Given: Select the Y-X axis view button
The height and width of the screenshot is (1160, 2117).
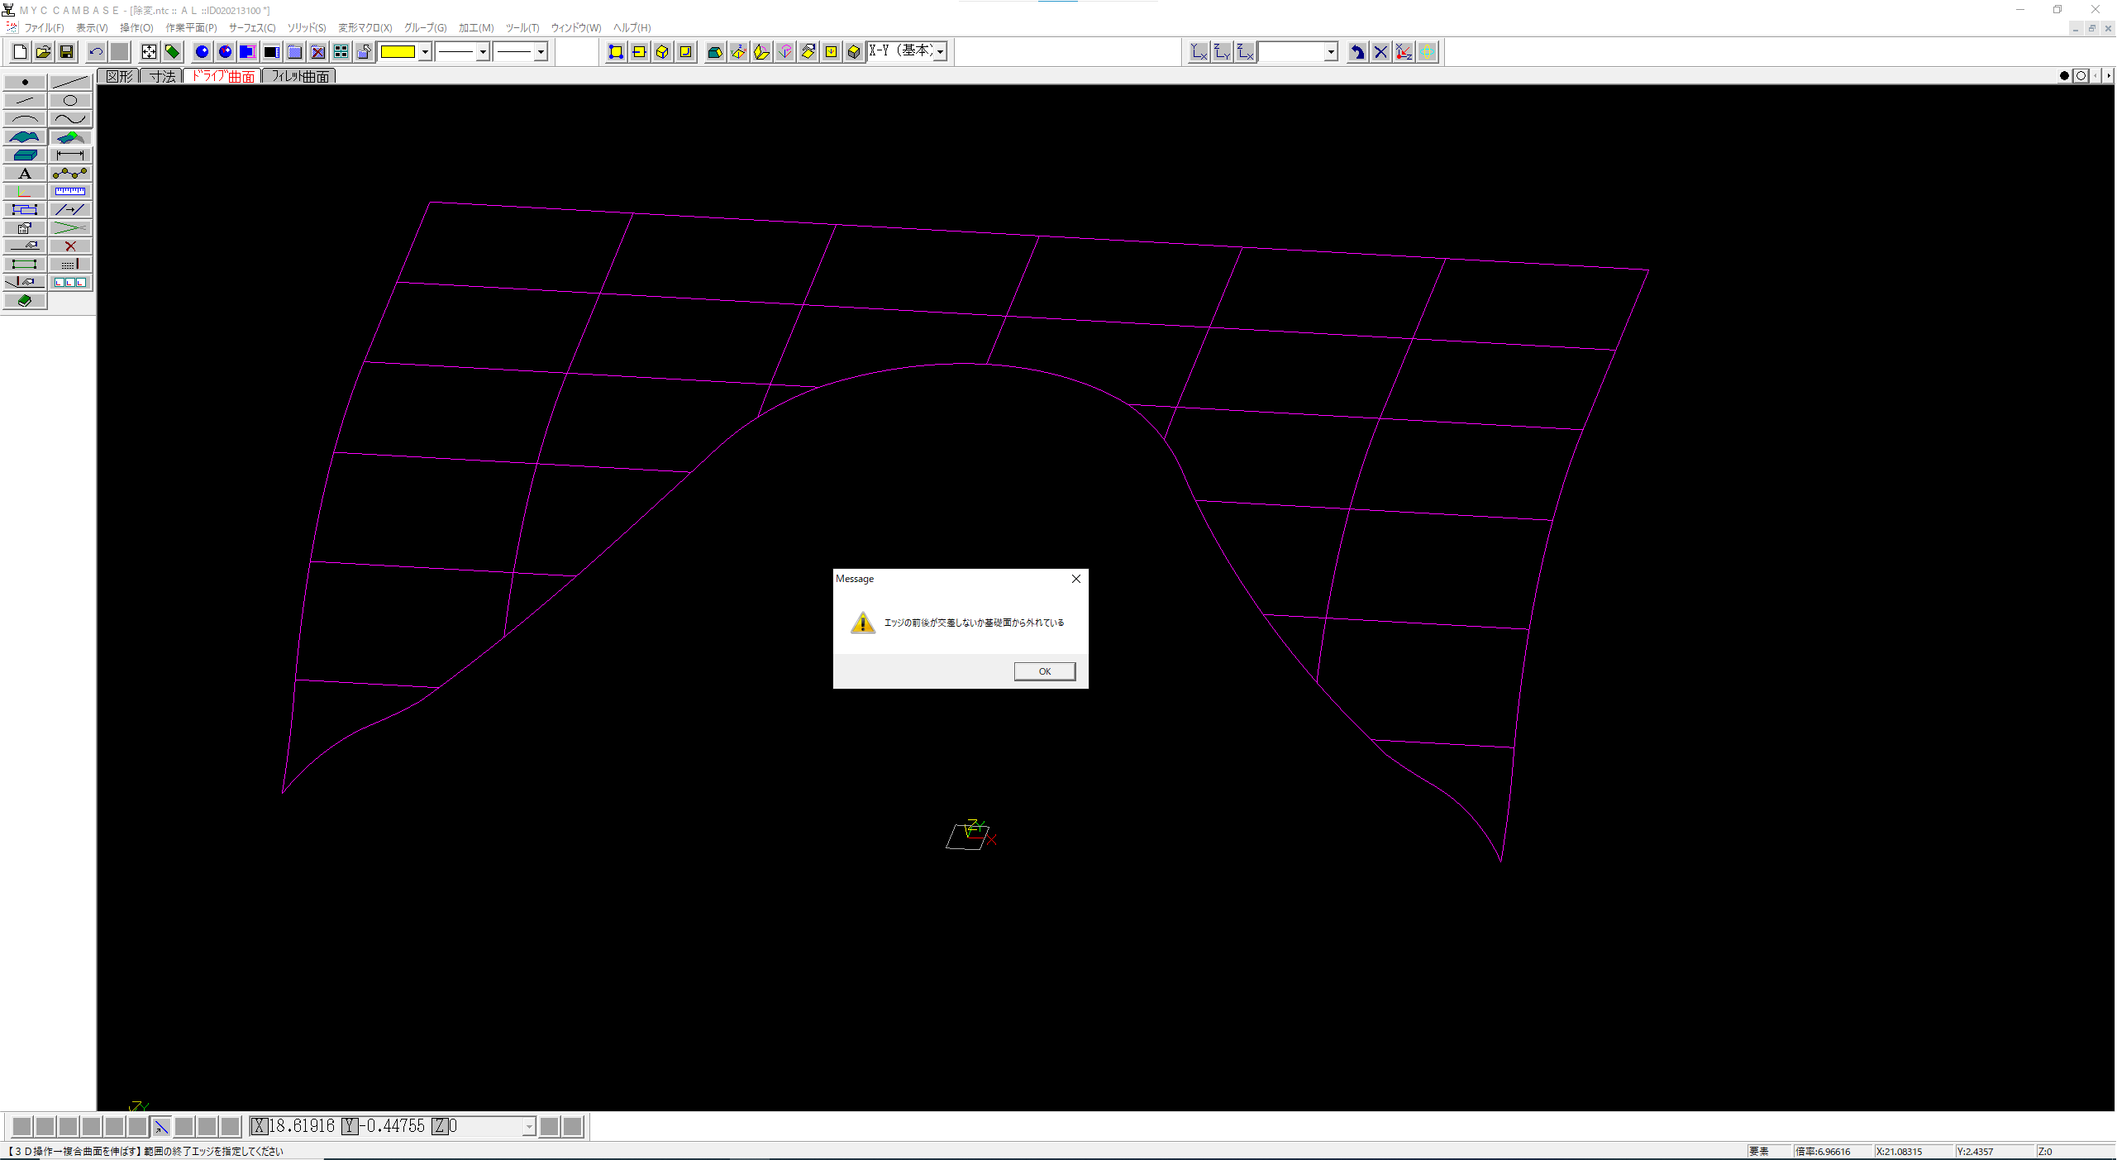Looking at the screenshot, I should 1199,52.
